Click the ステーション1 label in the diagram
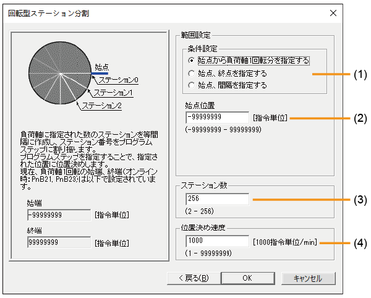 113,93
